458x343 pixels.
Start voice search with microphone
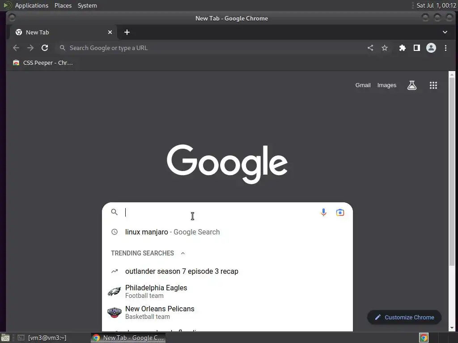point(323,212)
